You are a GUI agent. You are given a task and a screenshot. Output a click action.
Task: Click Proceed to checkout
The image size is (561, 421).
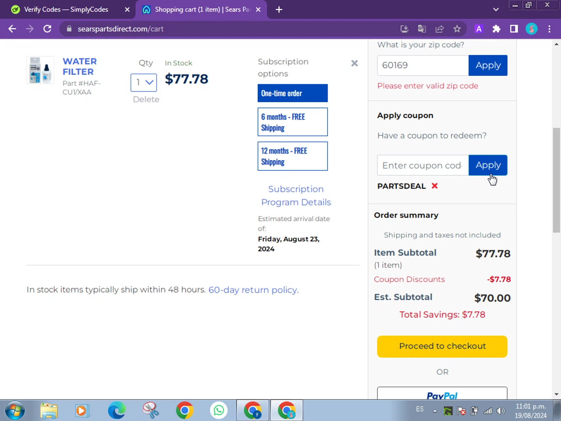coord(442,346)
